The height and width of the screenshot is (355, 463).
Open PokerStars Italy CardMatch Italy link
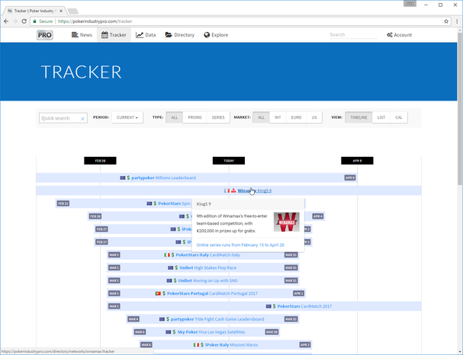[208, 254]
